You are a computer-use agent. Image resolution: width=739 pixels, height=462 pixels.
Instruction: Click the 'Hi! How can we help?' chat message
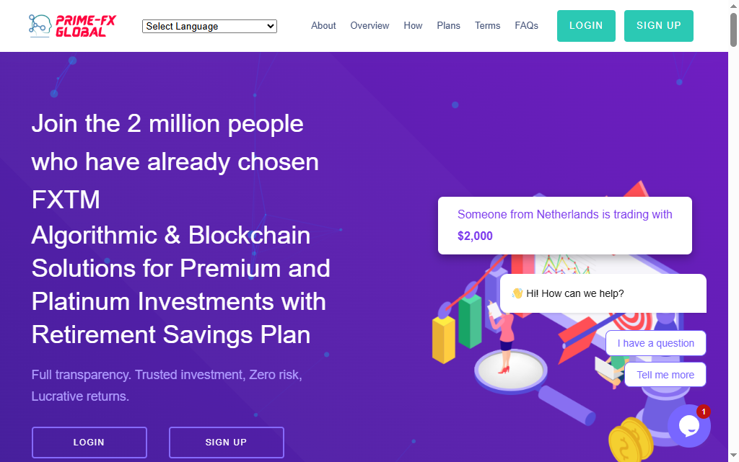(603, 293)
